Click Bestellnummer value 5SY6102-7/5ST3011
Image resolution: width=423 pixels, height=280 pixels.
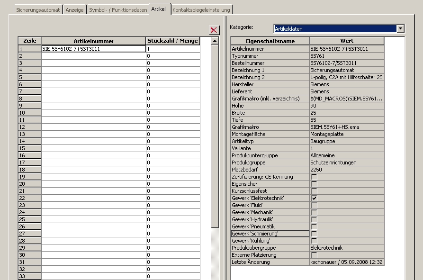pos(347,63)
